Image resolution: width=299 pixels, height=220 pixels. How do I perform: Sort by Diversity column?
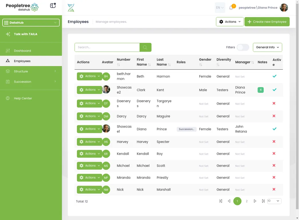218,65
